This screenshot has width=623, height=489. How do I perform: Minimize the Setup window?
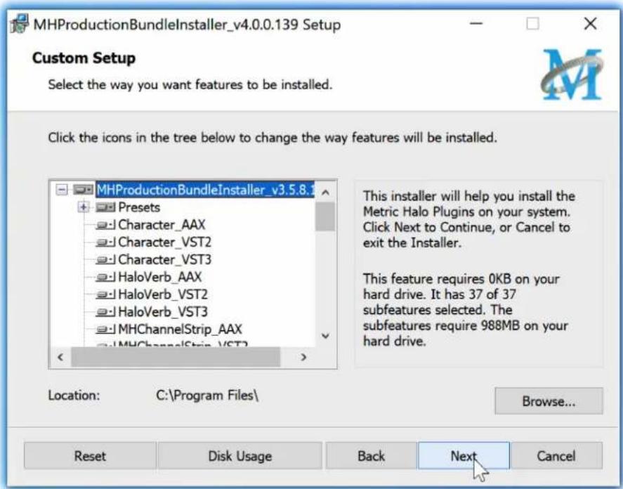coord(476,23)
